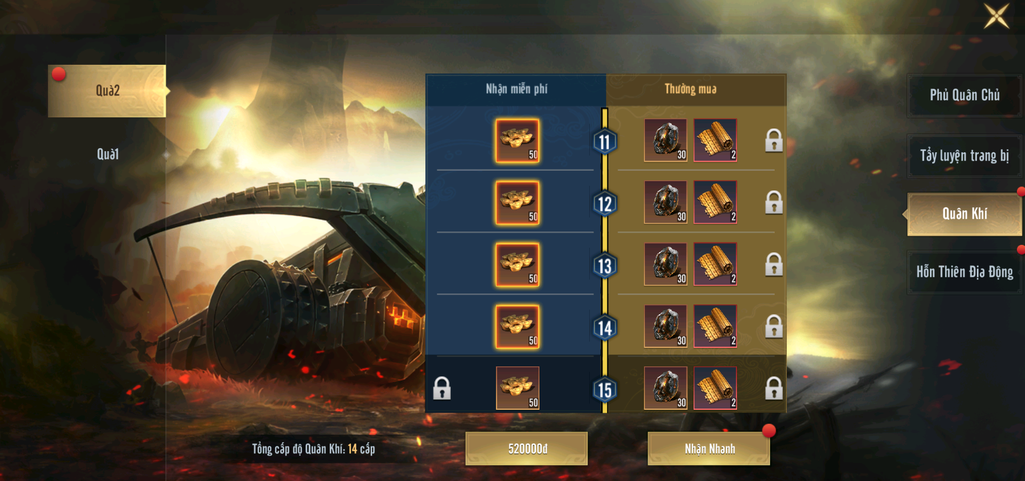Viewport: 1025px width, 481px height.
Task: Tap the level 14 purchased bamboo scroll item
Action: point(716,326)
